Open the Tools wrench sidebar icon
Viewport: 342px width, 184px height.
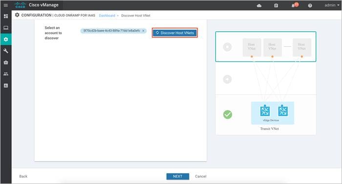point(6,51)
